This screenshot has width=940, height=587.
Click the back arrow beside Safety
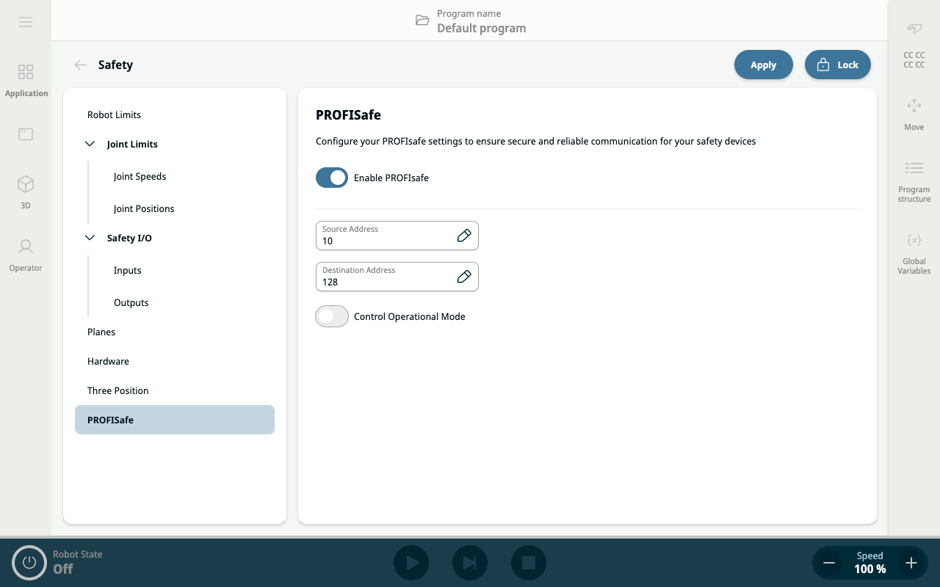pos(81,65)
